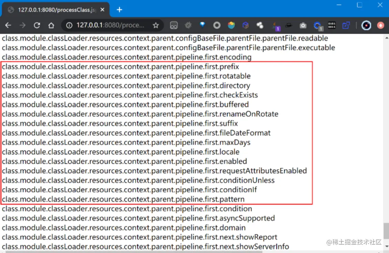The height and width of the screenshot is (253, 389).
Task: Open the binary 0101 extension
Action: click(x=332, y=25)
